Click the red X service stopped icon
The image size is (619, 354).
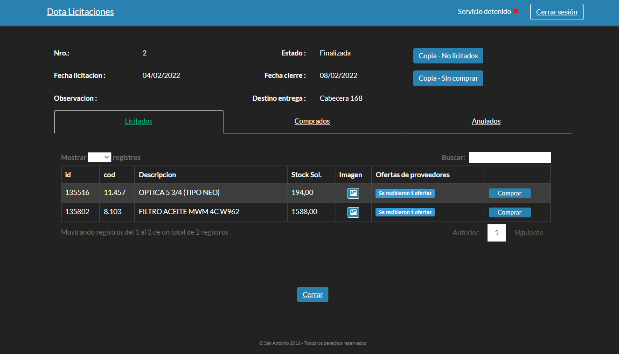click(x=516, y=11)
